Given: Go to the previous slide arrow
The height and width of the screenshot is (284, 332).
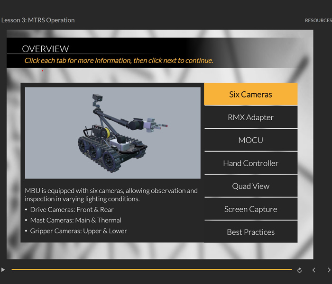Looking at the screenshot, I should [314, 270].
